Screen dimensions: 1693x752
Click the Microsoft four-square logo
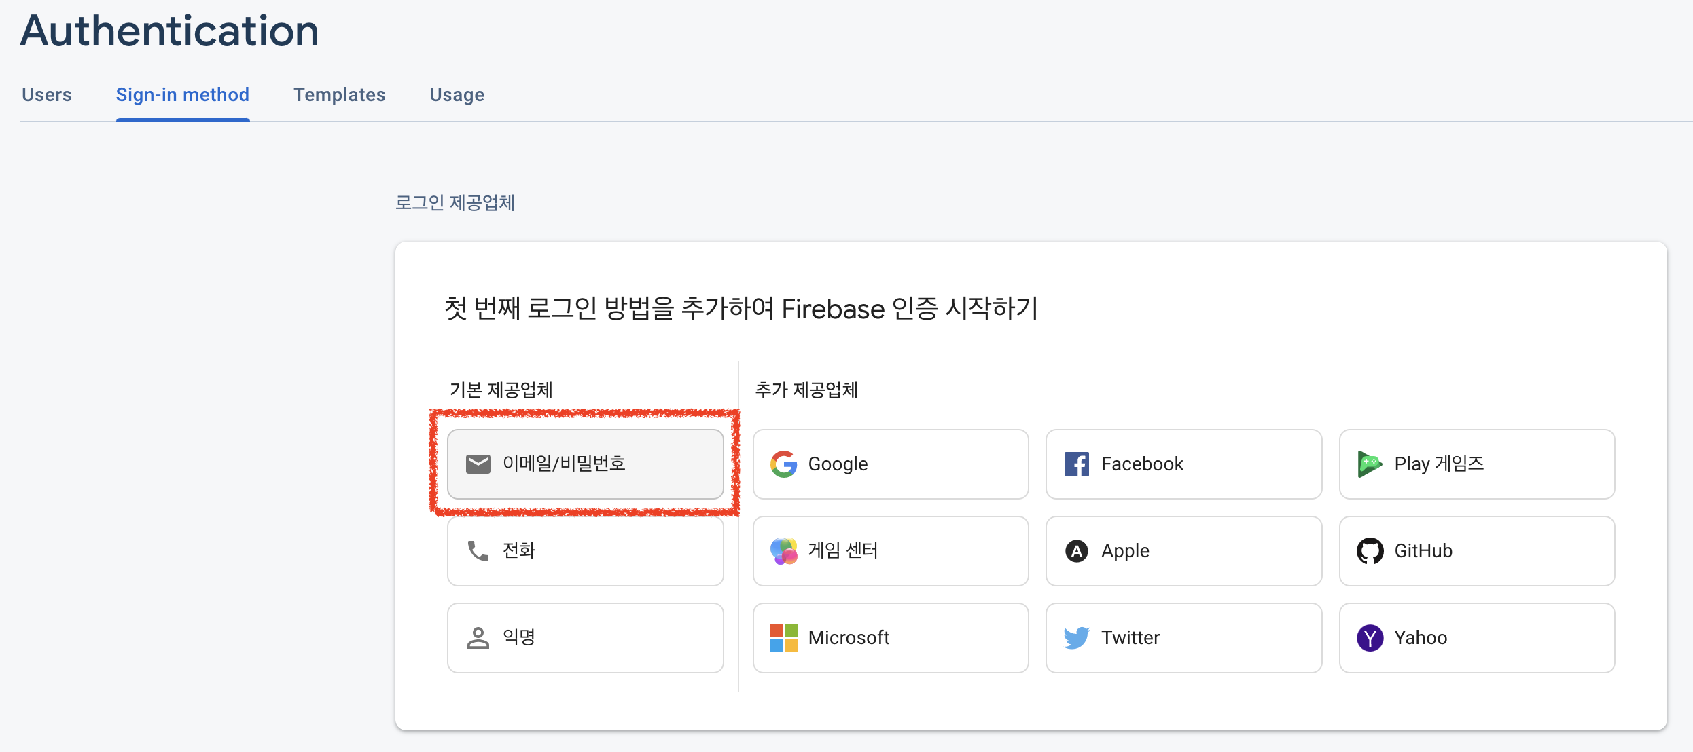pyautogui.click(x=783, y=638)
